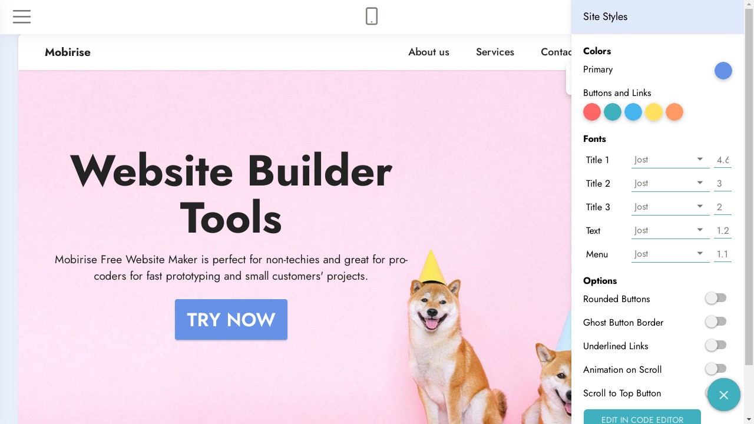
Task: Choose the orange link color circle
Action: point(674,112)
